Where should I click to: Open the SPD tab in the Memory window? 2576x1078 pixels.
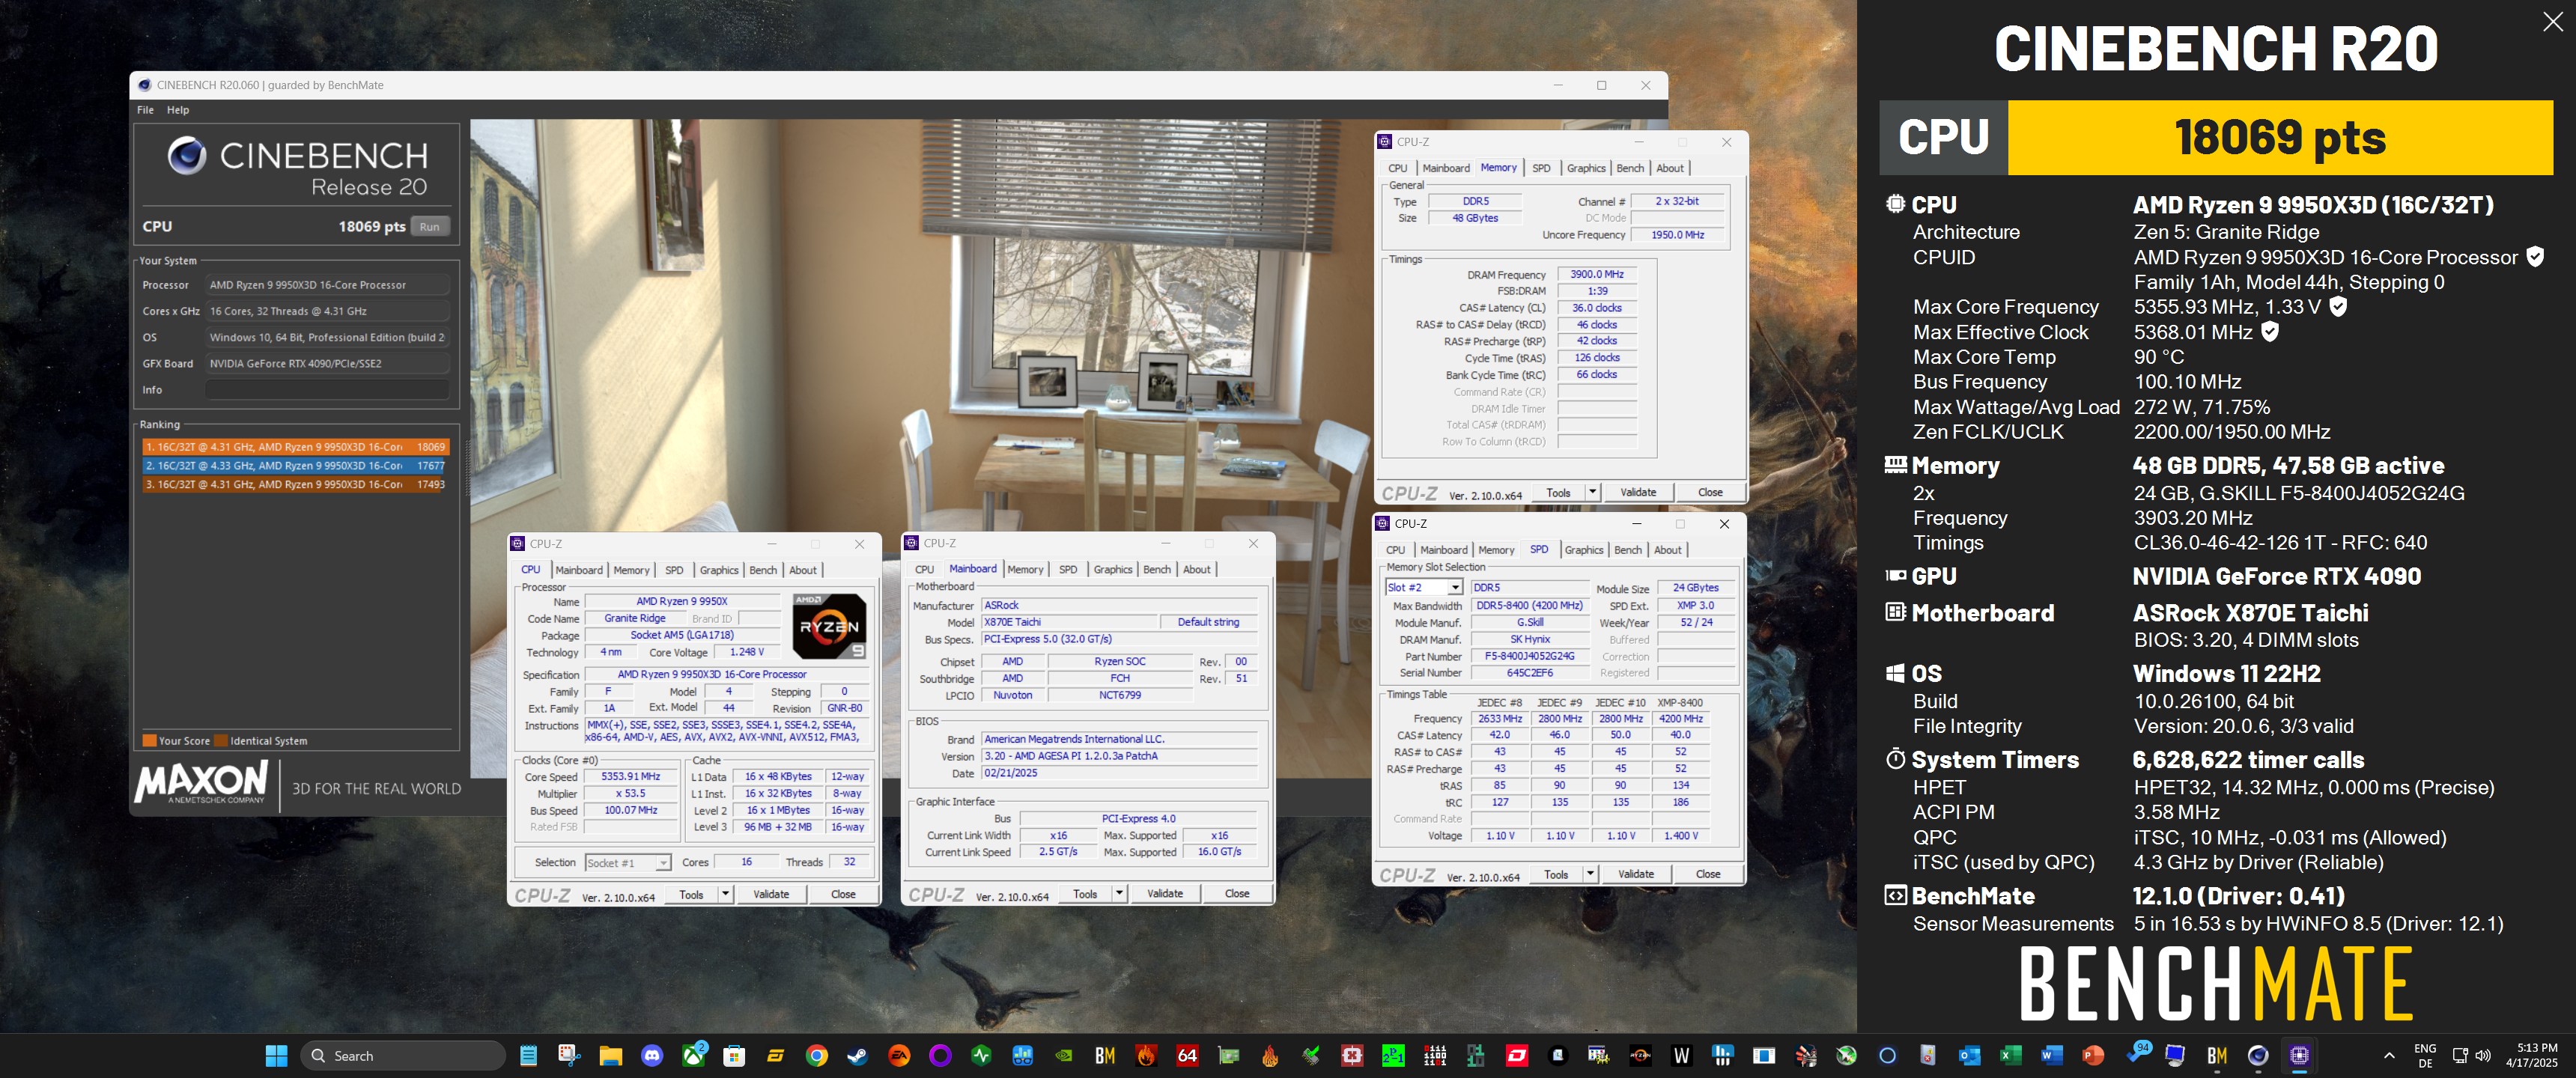(1541, 168)
